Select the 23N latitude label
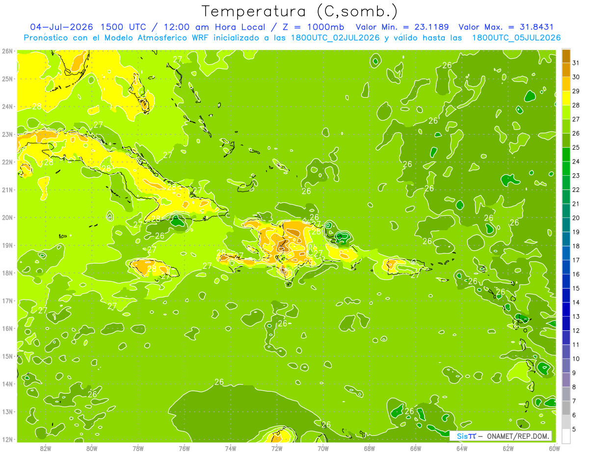Viewport: 589px width, 455px height. point(7,134)
